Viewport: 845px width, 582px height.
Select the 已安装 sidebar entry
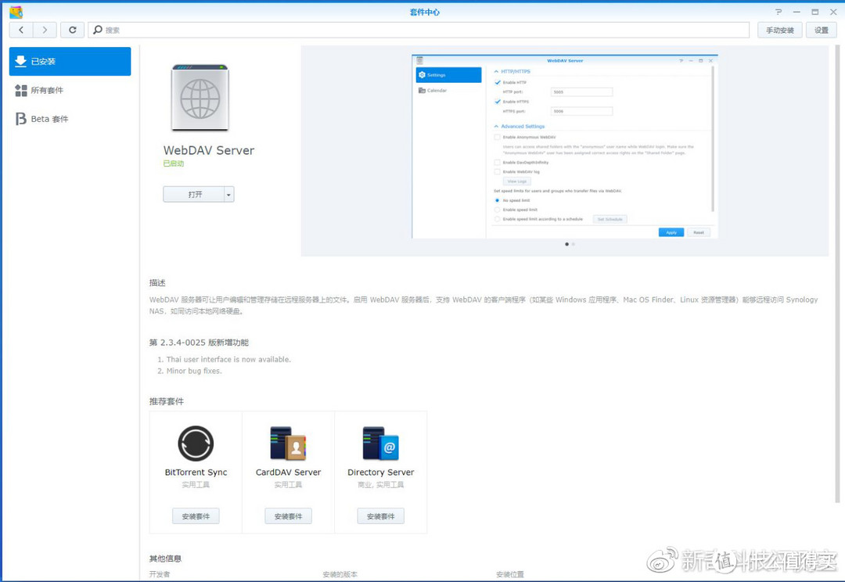coord(70,61)
